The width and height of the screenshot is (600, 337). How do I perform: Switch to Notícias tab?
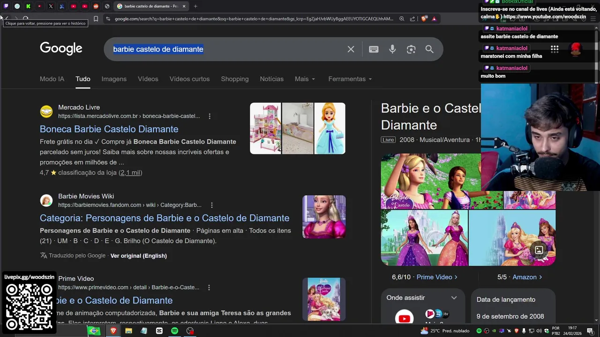272,79
